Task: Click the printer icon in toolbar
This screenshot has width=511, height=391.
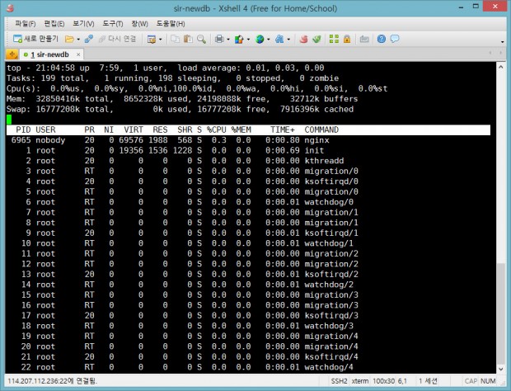Action: point(218,39)
